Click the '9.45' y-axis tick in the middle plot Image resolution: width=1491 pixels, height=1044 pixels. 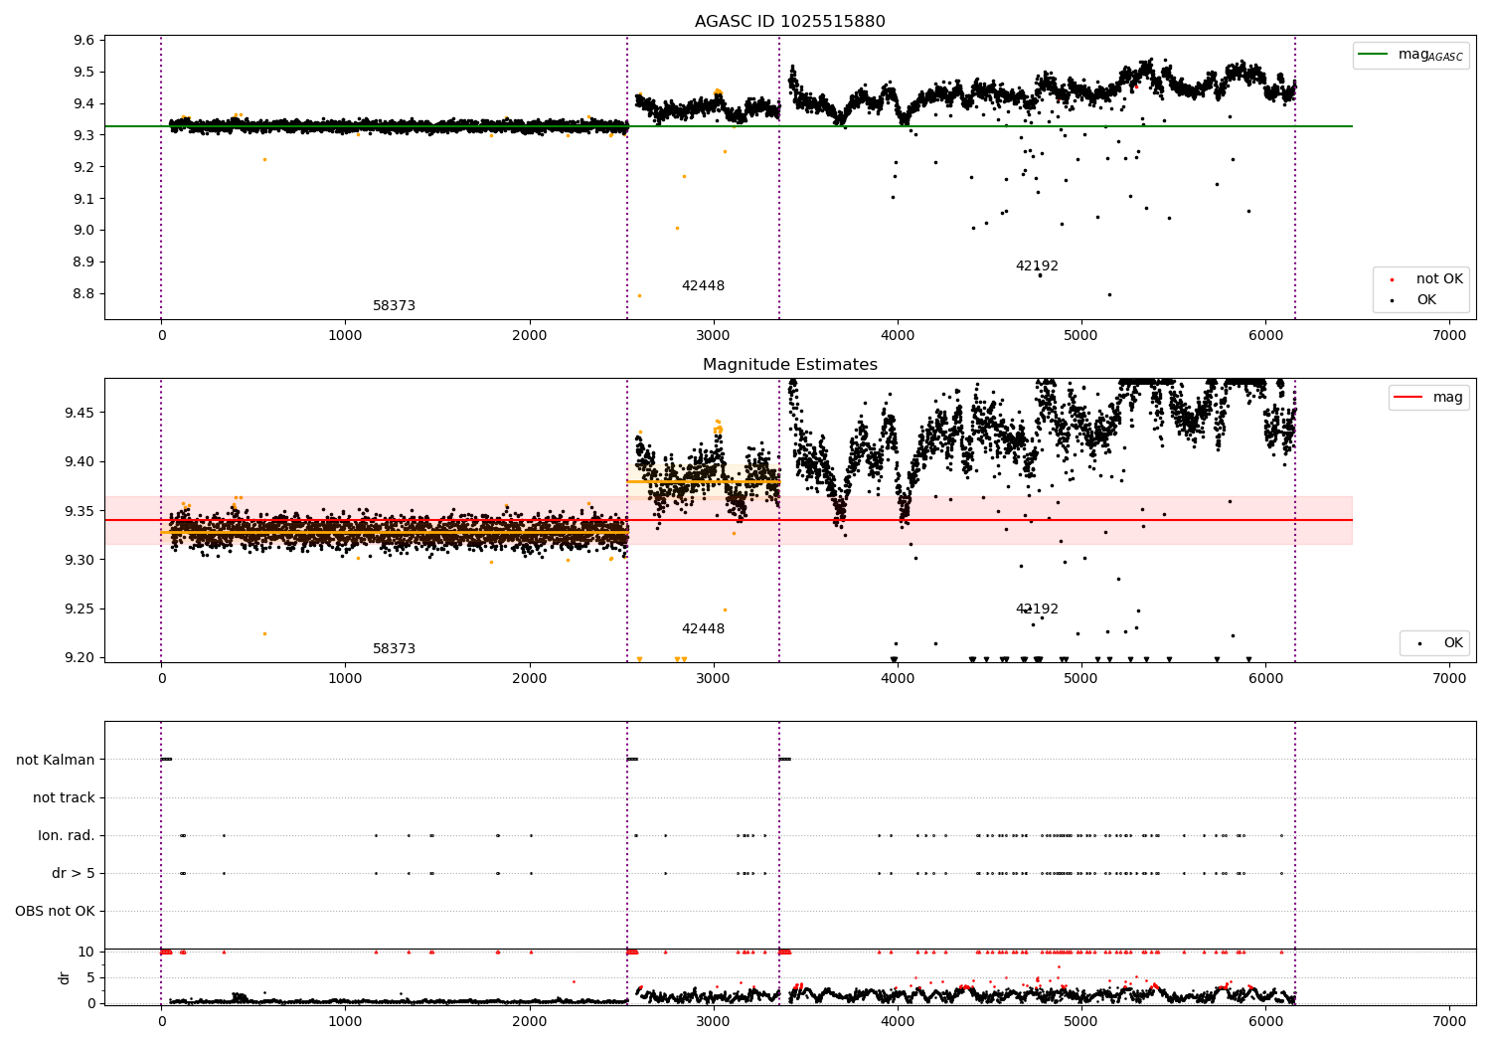pos(81,413)
